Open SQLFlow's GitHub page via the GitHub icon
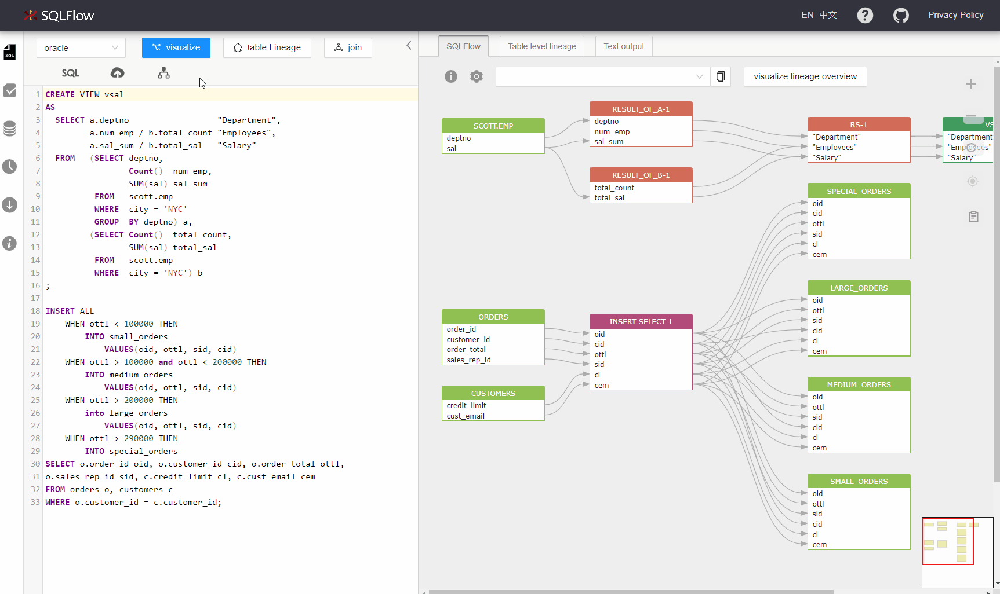The image size is (1000, 594). 901,16
